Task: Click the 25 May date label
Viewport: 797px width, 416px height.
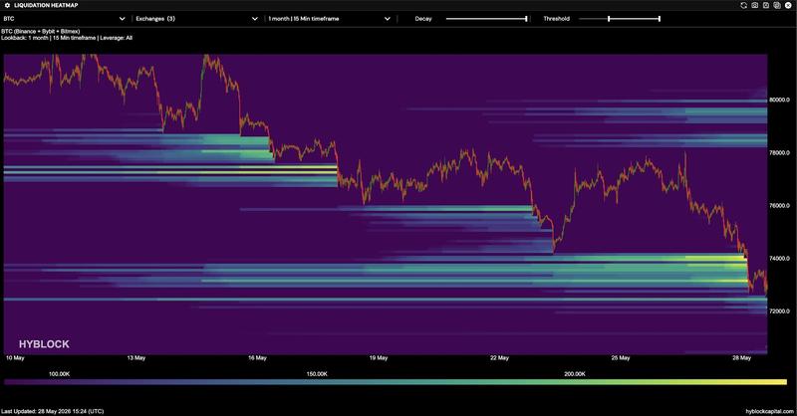Action: pos(621,358)
